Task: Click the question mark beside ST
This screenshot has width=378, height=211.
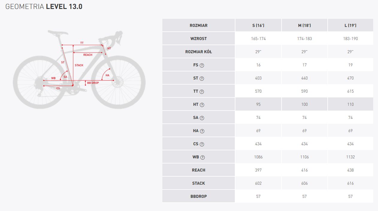Action: (202, 78)
